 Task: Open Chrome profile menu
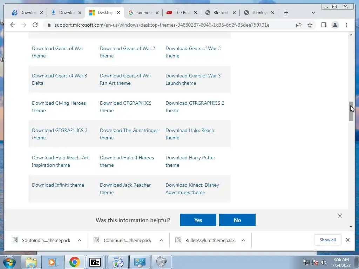coord(335,25)
